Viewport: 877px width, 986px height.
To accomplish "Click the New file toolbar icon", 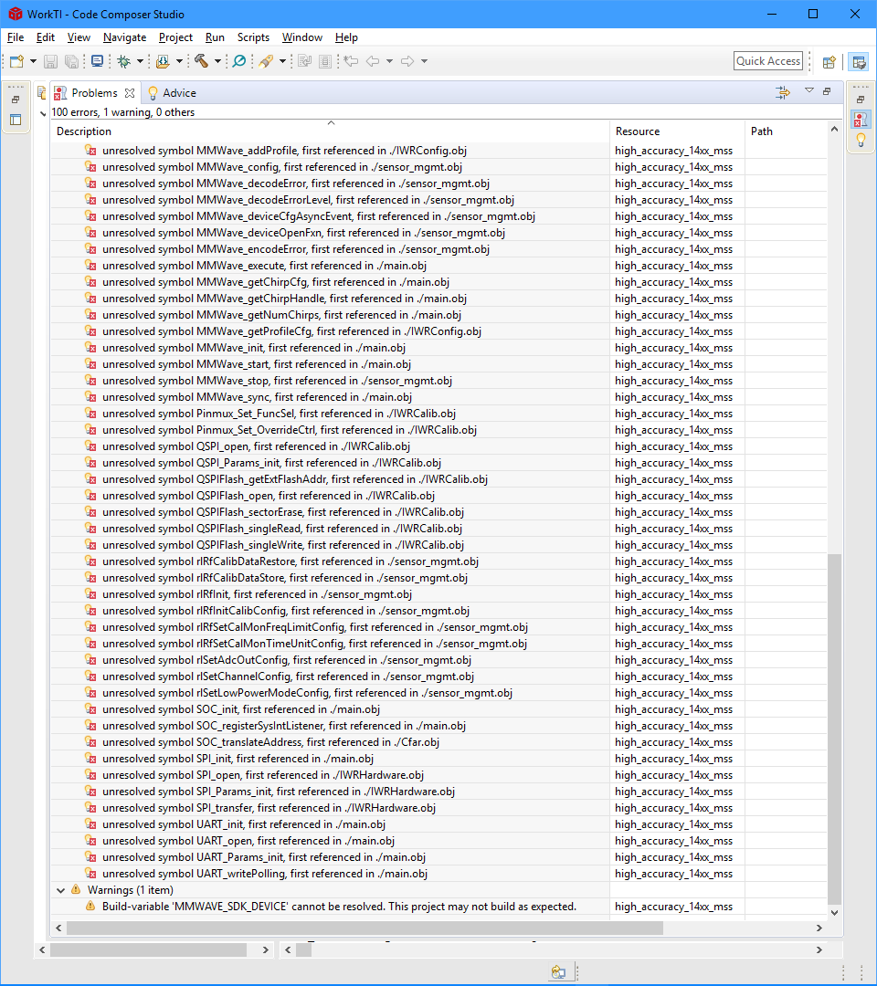I will point(17,61).
